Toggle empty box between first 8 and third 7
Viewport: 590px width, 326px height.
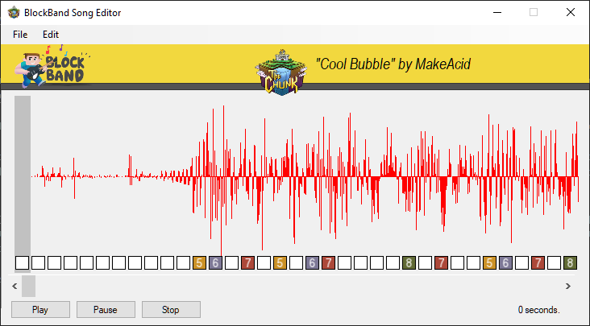point(426,263)
